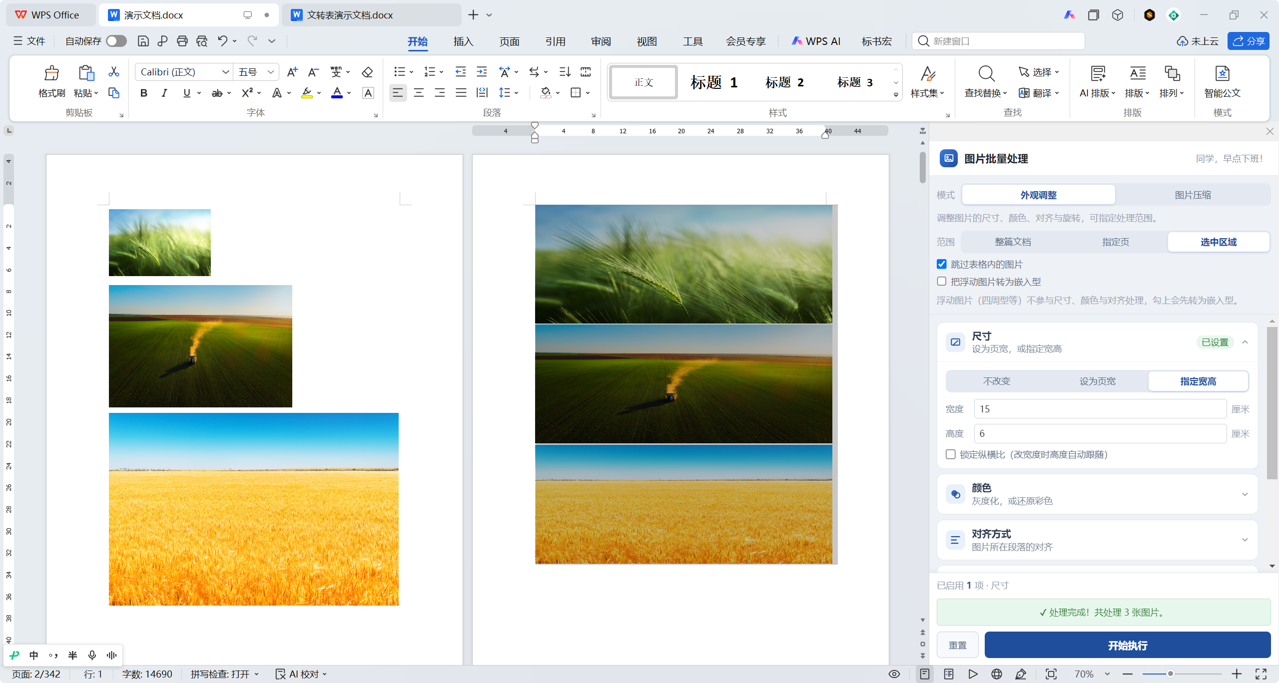Click the increase font size icon
Screen dimensions: 1279x683
[x=292, y=72]
